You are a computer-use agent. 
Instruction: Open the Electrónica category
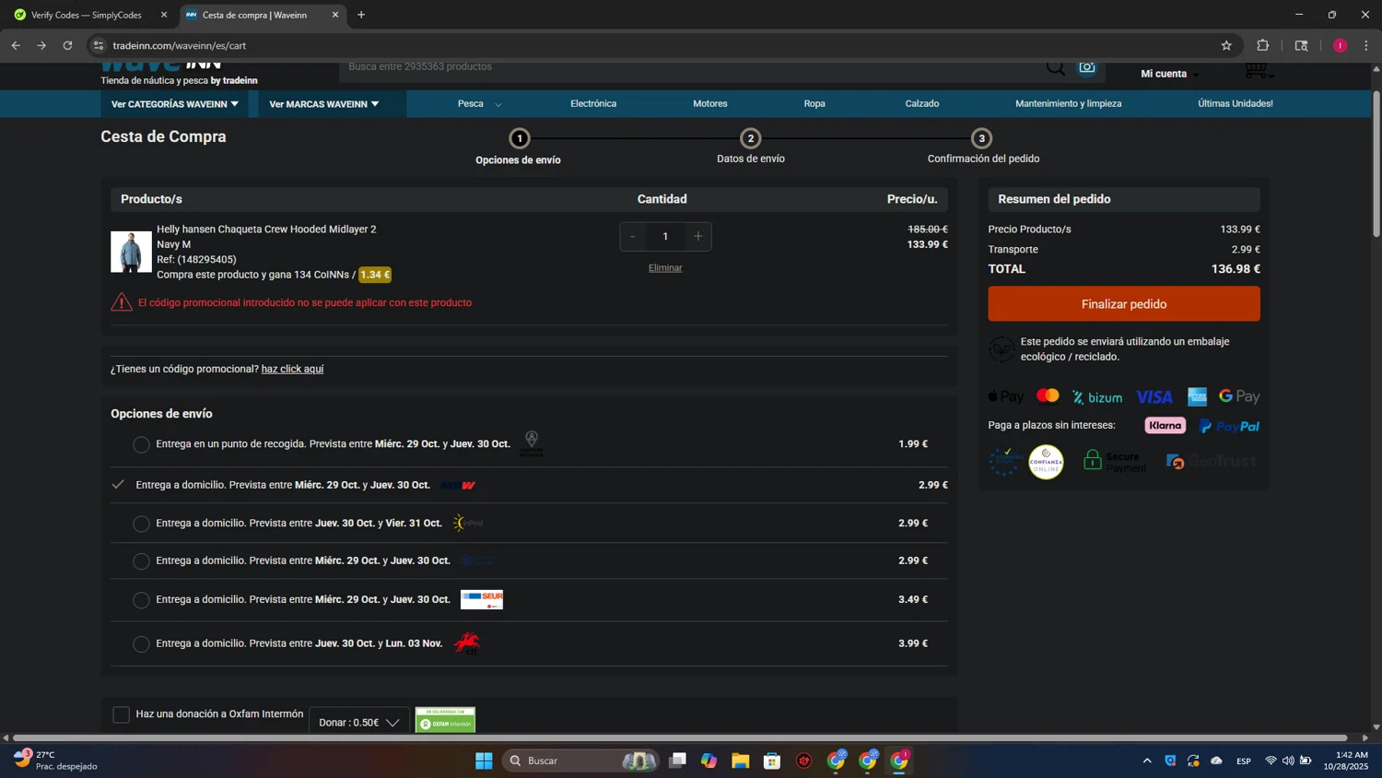(593, 103)
